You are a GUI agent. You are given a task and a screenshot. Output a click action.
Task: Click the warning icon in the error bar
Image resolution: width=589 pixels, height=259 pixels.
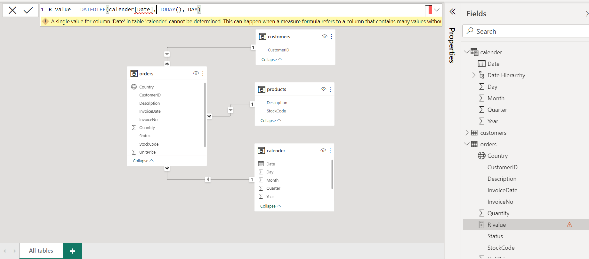[x=45, y=21]
